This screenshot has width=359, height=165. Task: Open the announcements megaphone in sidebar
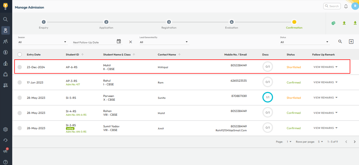click(x=6, y=151)
